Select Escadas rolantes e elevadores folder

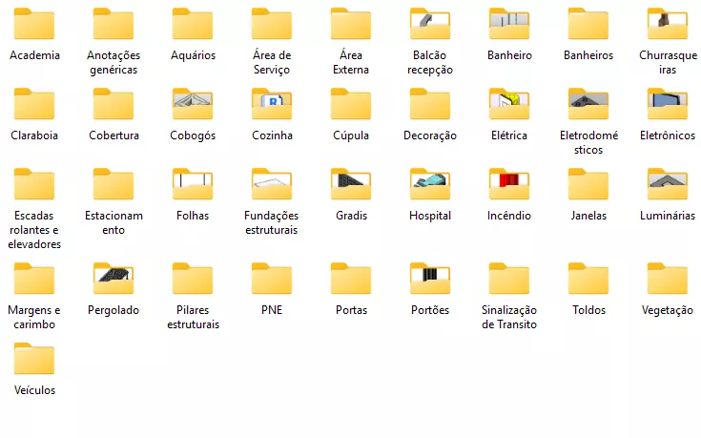pos(34,185)
